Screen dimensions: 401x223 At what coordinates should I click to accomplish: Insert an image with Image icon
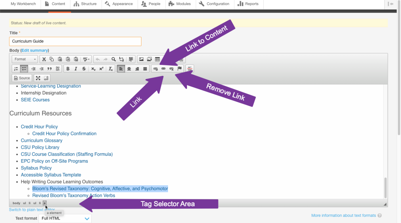tap(141, 59)
